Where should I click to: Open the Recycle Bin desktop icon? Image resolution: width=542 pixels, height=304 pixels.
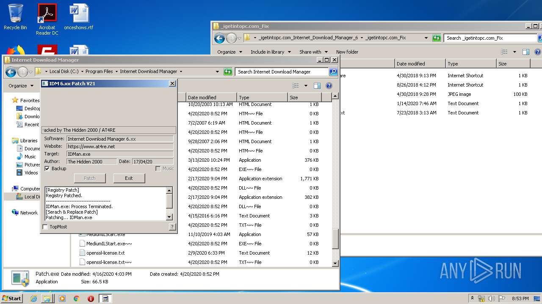[15, 17]
